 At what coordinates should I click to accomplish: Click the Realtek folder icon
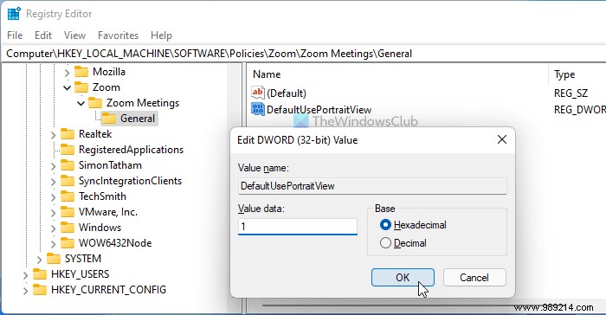tap(68, 134)
